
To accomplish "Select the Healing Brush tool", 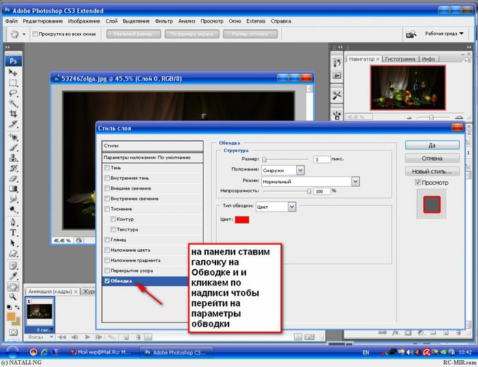I will point(13,137).
